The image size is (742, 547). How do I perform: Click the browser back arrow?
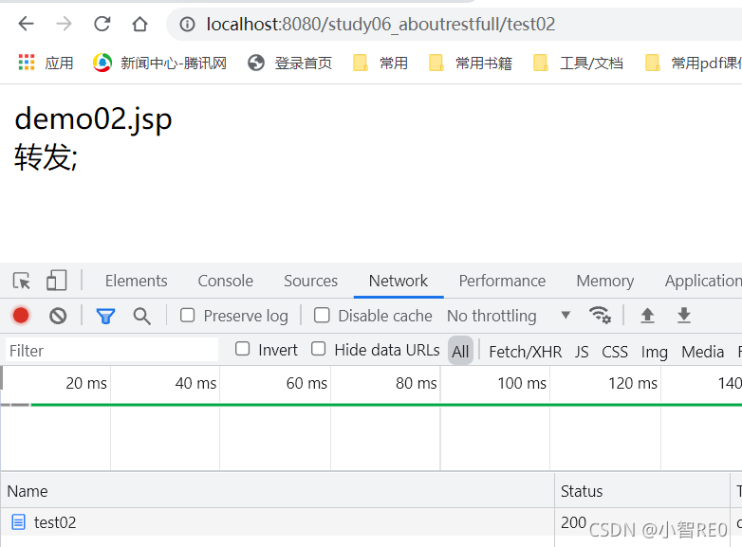[x=26, y=23]
